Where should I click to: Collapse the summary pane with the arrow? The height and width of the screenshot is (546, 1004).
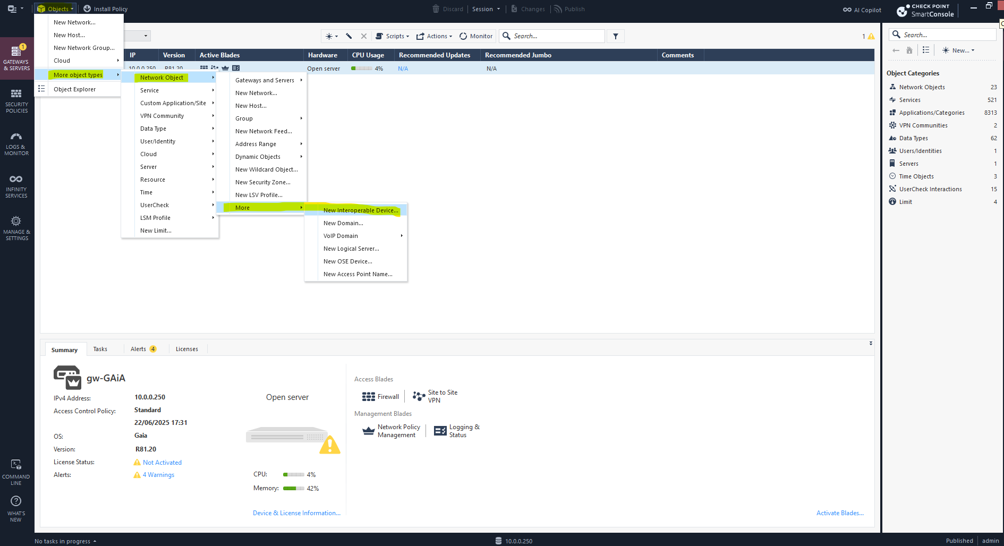[x=871, y=343]
